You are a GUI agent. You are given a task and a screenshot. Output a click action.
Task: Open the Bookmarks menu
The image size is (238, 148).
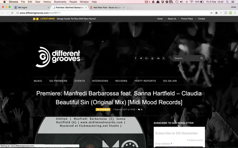[x=60, y=2]
